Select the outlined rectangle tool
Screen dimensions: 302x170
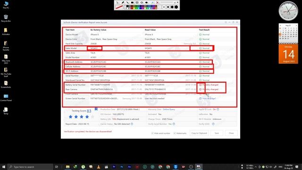(137, 2)
